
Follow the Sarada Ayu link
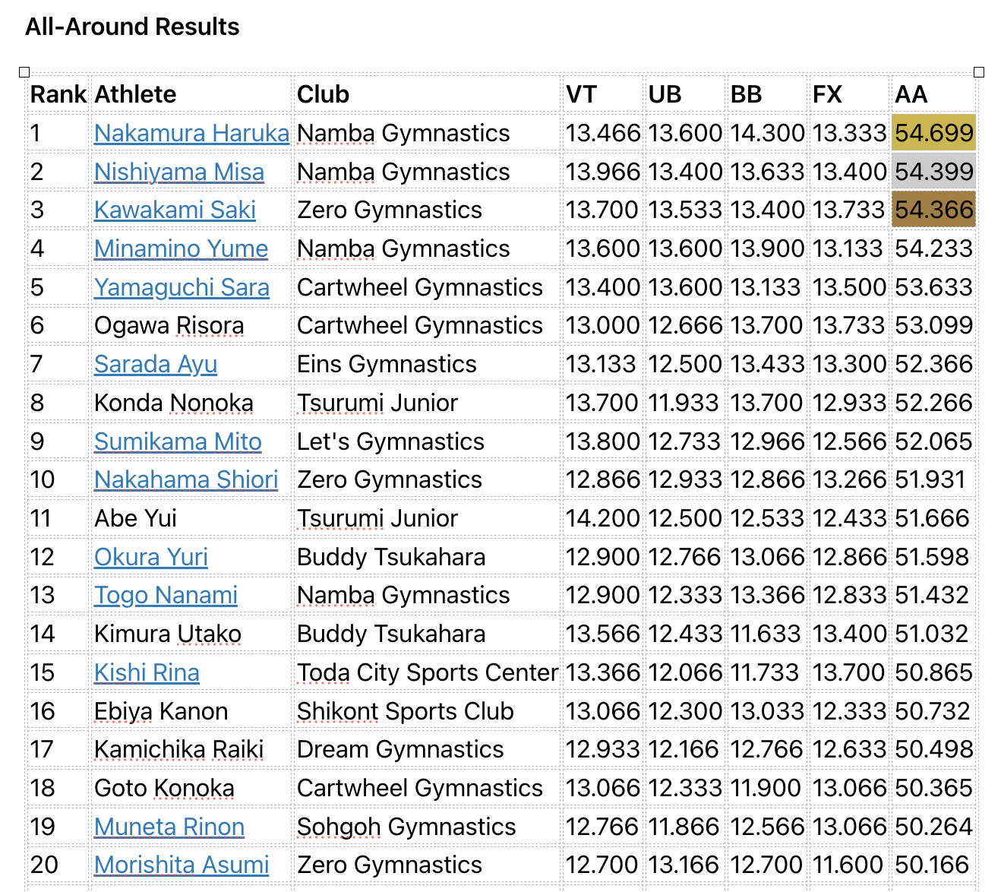[x=156, y=364]
